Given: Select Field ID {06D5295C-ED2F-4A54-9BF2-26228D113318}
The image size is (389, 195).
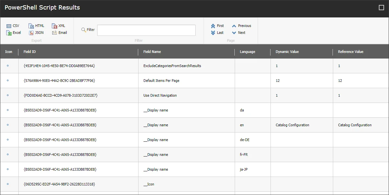Looking at the screenshot, I should [x=59, y=184].
